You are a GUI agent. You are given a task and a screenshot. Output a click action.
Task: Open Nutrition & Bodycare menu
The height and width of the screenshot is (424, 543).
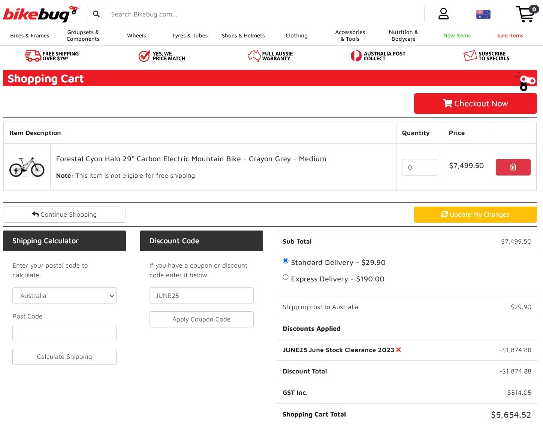[403, 36]
